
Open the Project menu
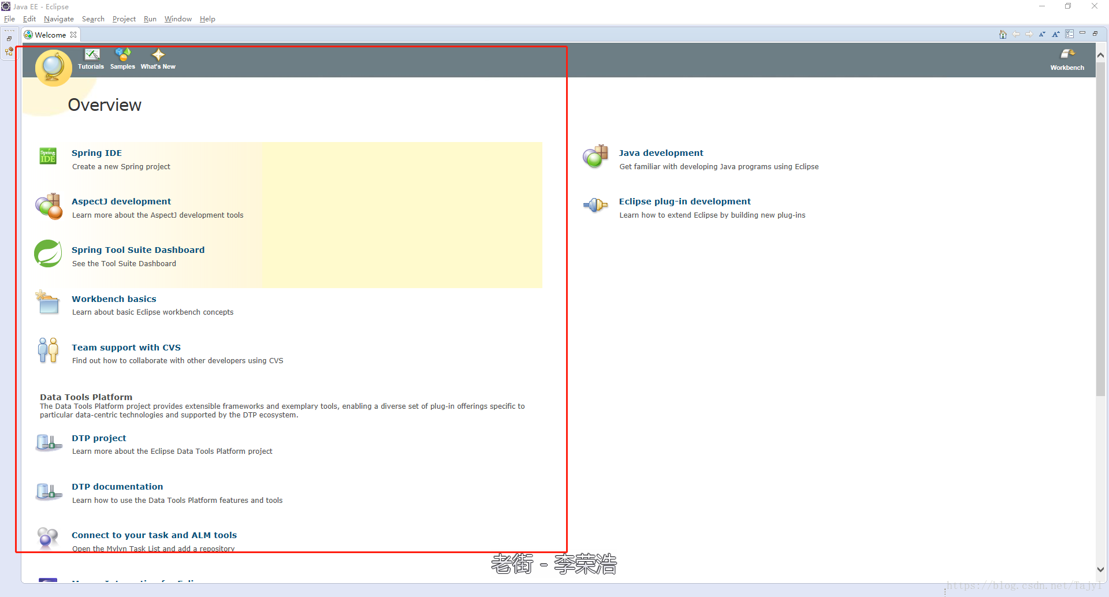[x=124, y=19]
